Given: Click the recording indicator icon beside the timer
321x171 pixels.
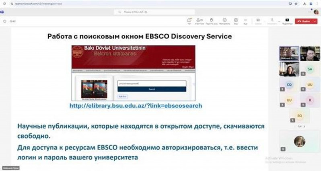Looking at the screenshot, I should (5, 21).
